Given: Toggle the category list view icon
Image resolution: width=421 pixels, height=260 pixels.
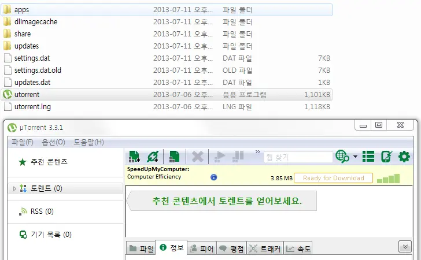Looking at the screenshot, I should click(368, 156).
